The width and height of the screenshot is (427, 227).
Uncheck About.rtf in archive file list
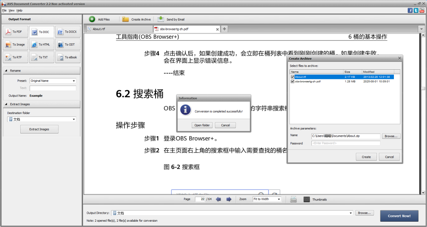[292, 77]
